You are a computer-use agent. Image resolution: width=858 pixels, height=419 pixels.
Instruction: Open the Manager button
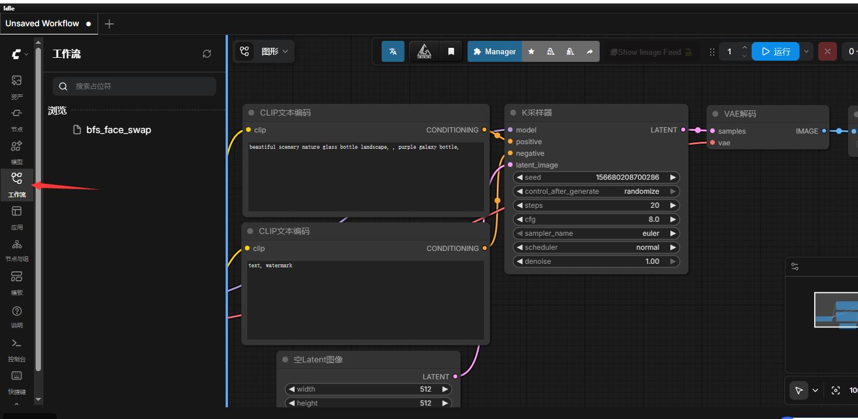click(494, 51)
